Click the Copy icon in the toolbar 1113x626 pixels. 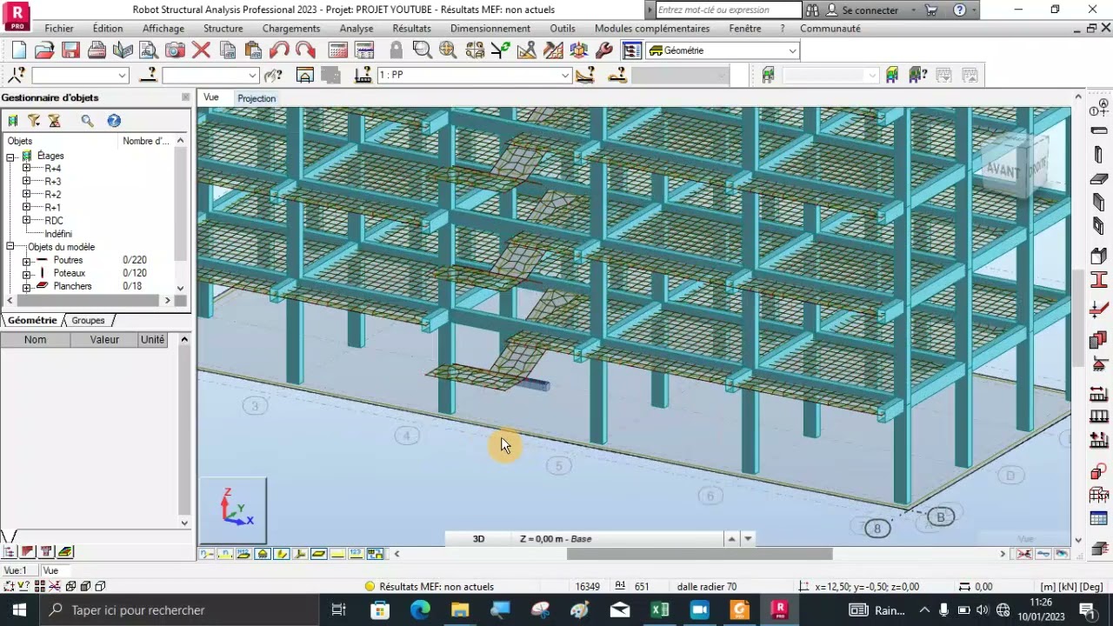tap(227, 50)
